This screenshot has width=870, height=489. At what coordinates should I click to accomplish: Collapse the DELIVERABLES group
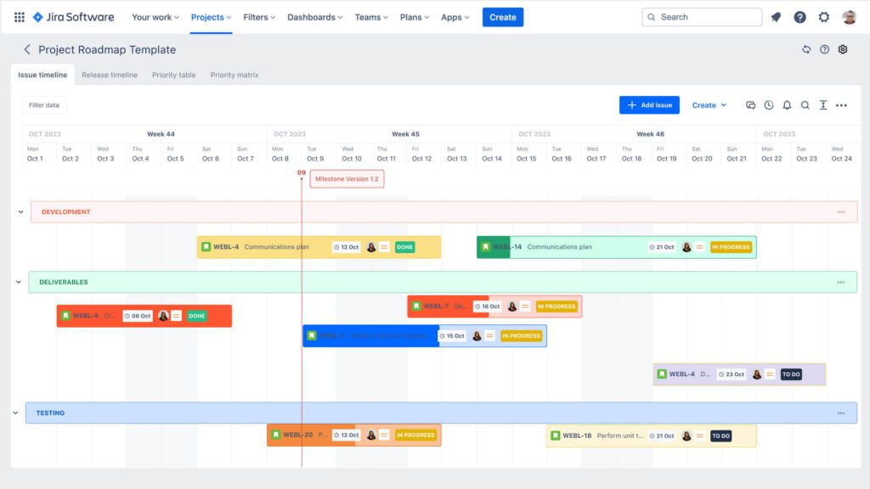click(19, 282)
